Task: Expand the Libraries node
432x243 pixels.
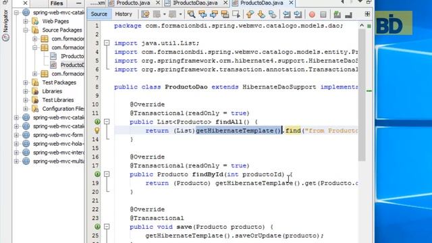Action: point(26,91)
